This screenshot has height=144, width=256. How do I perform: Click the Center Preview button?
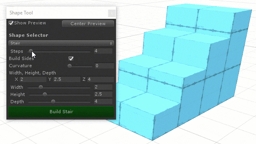88,24
